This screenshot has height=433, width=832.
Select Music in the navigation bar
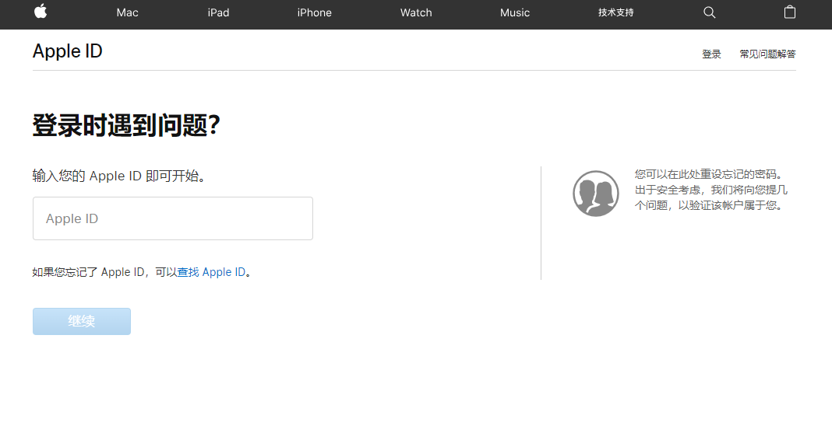pos(515,12)
